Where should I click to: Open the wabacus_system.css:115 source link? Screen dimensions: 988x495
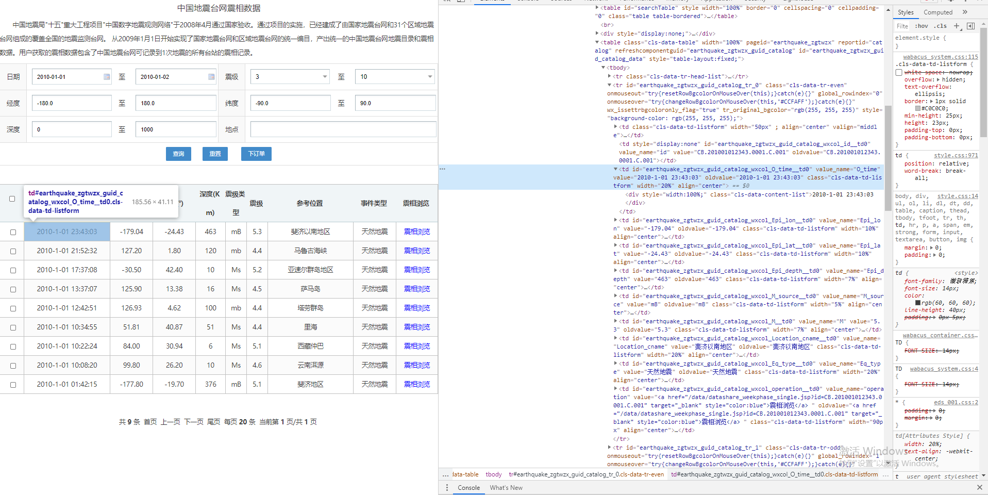(x=941, y=57)
